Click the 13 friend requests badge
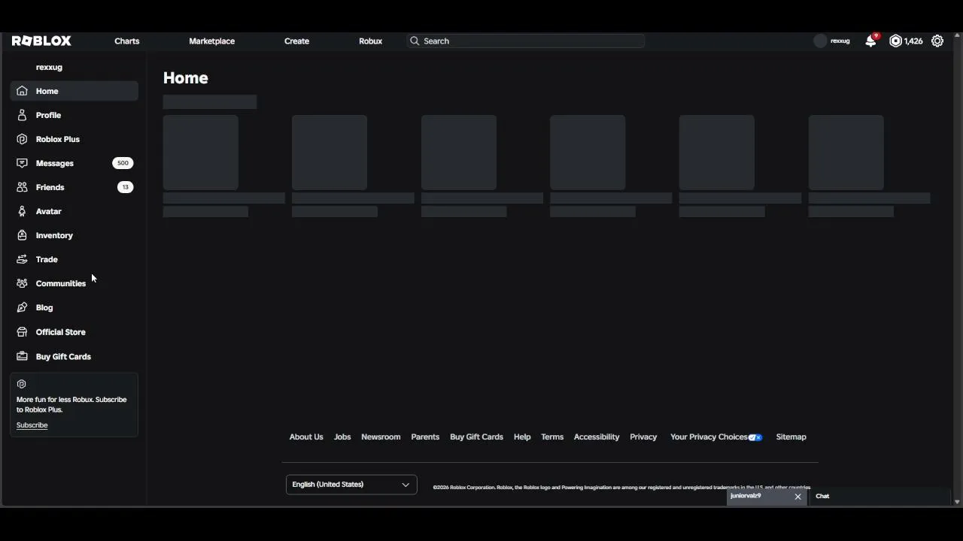The width and height of the screenshot is (963, 541). pyautogui.click(x=125, y=187)
